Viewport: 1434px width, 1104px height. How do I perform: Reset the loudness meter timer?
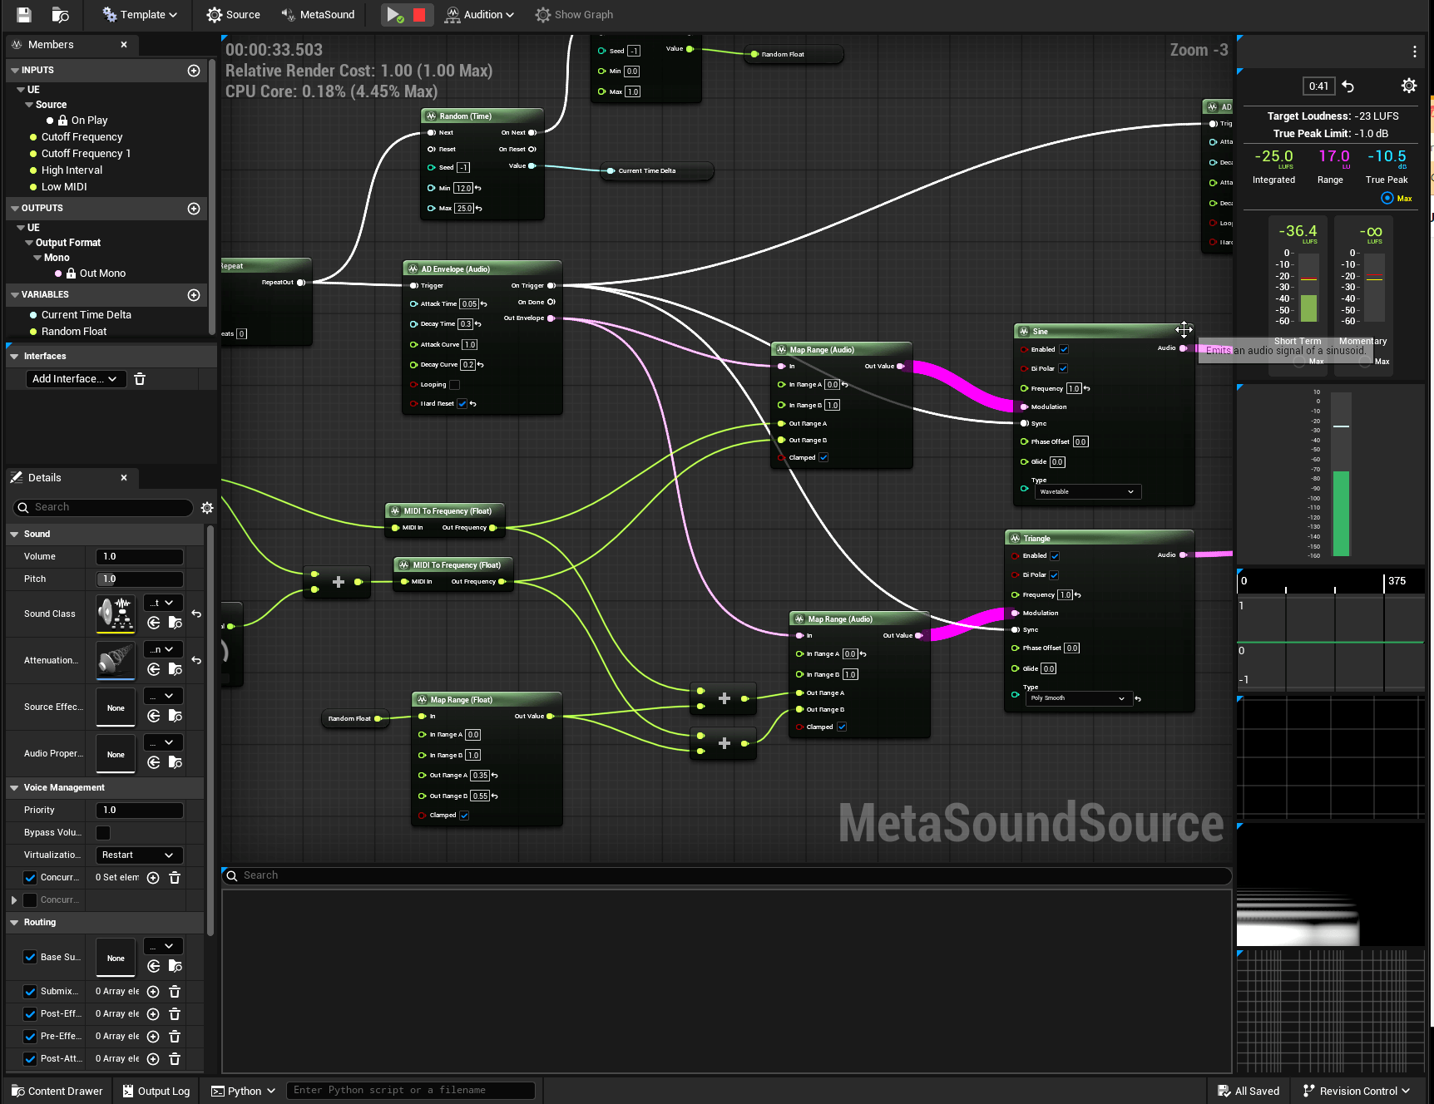coord(1348,86)
